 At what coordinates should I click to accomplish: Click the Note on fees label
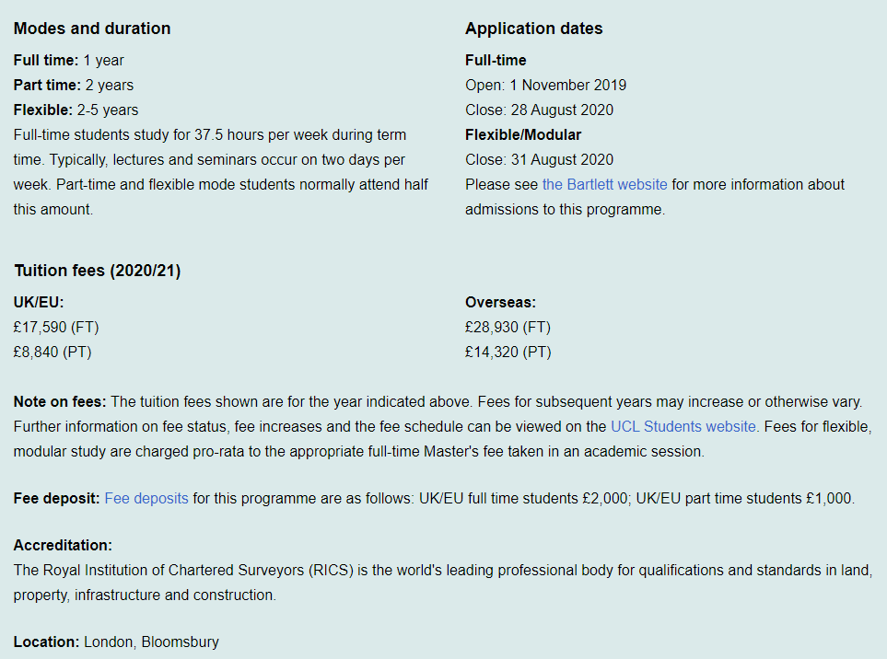(x=60, y=402)
